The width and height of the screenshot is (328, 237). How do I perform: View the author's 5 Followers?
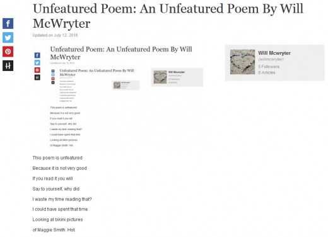[x=269, y=67]
